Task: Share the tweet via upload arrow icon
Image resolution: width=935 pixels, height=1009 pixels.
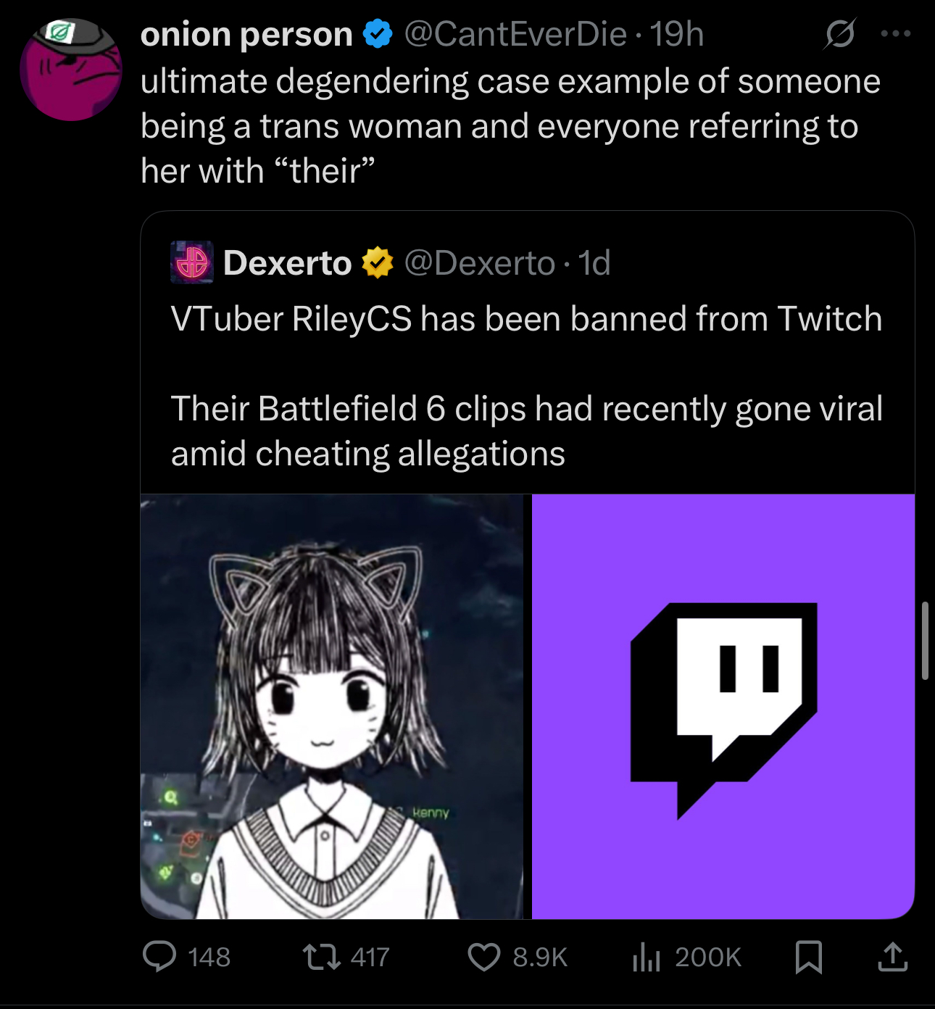Action: (x=892, y=957)
